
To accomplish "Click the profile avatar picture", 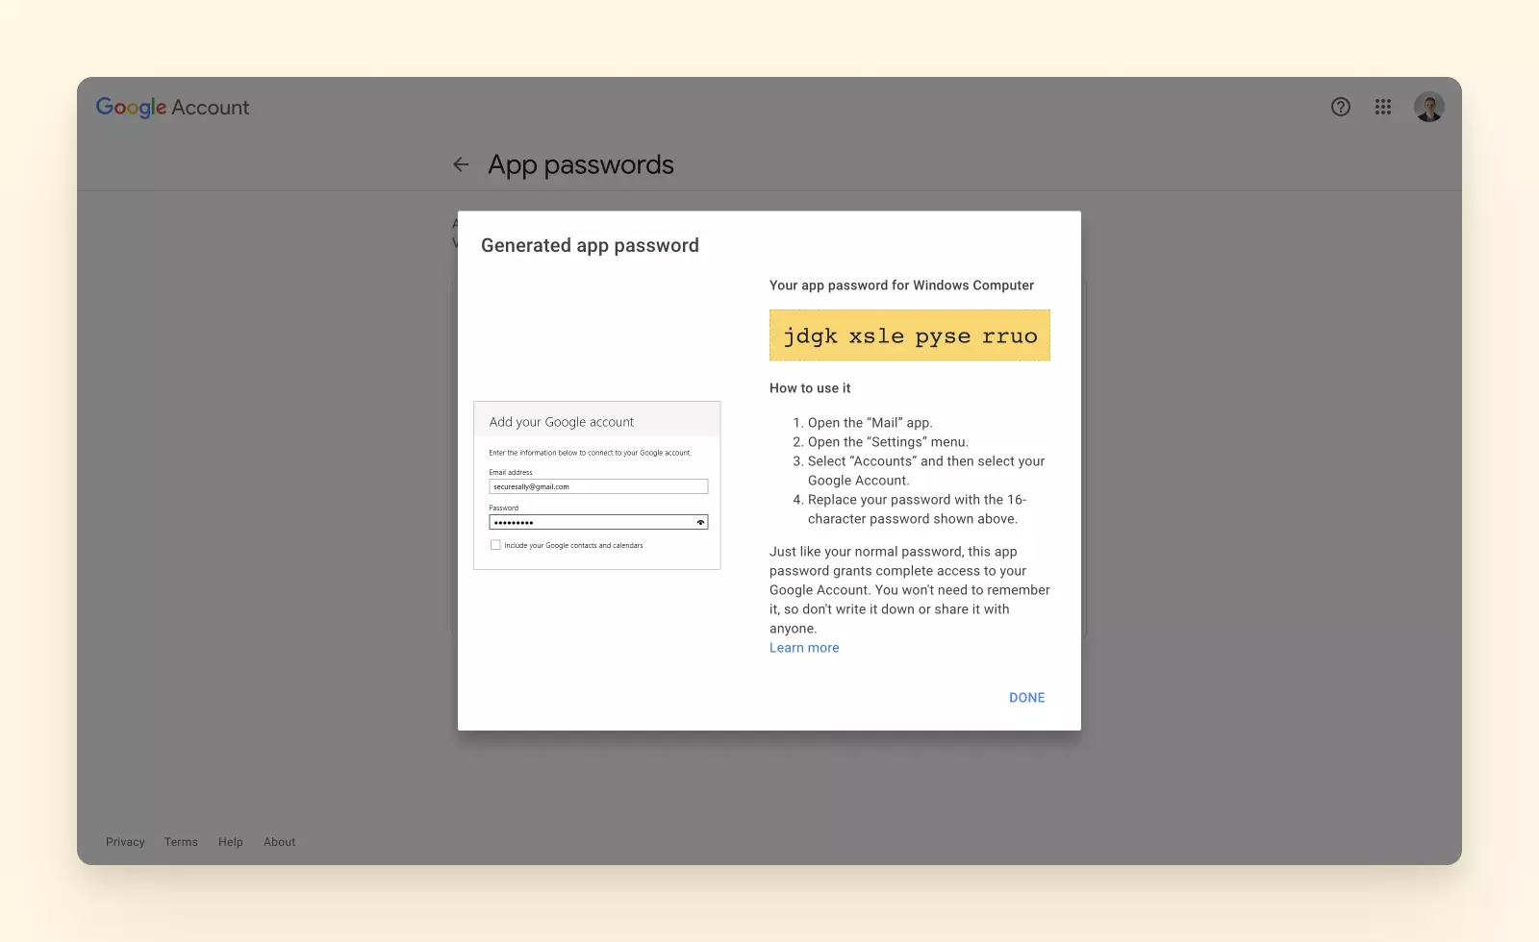I will click(1428, 107).
